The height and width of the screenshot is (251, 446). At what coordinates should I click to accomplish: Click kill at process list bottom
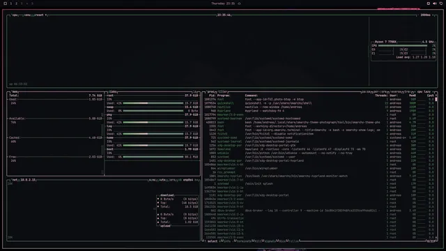258,241
